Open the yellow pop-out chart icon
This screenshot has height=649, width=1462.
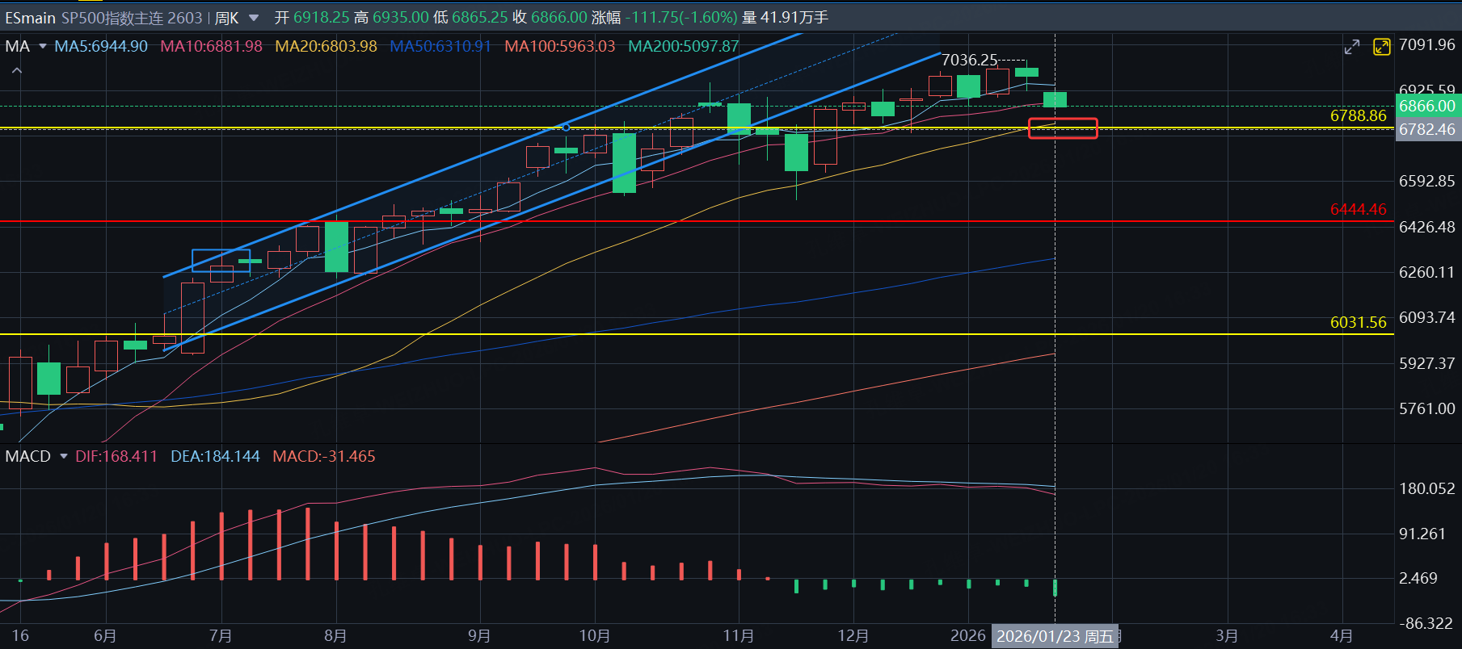(1382, 47)
